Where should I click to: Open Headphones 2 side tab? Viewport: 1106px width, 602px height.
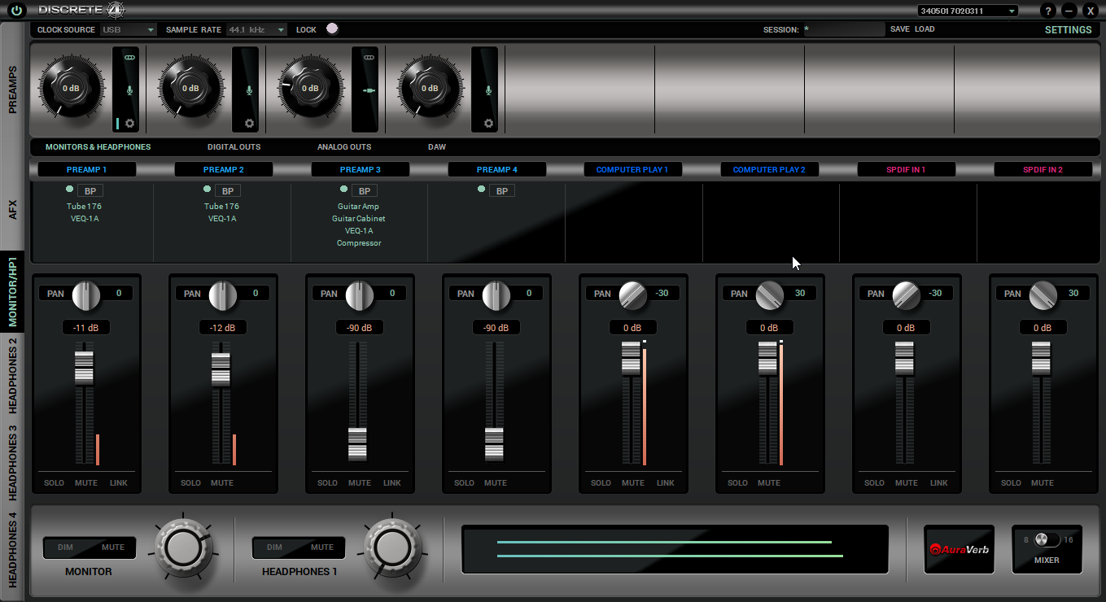(12, 375)
